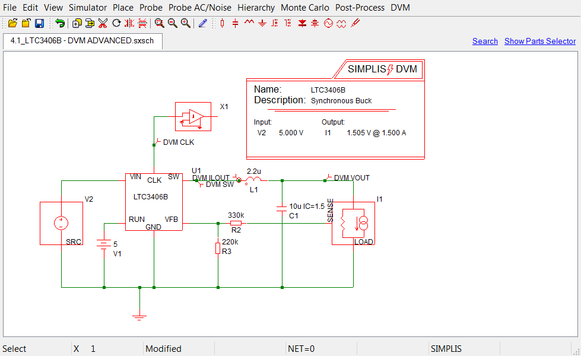
Task: Select the 4.1_LTC3406B - DVM ADVANCED.sxsch tab
Action: pos(82,41)
